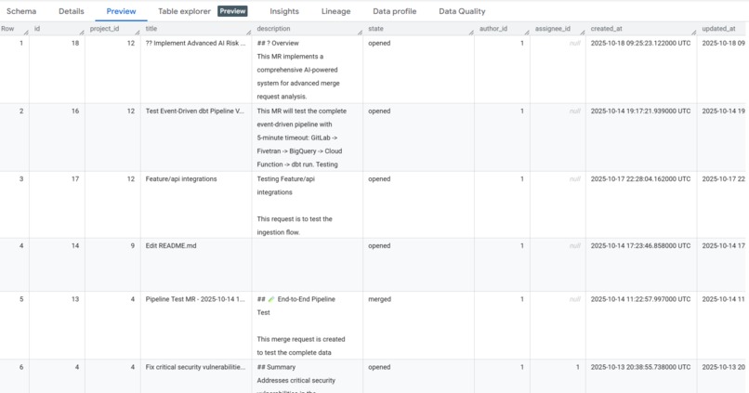Select title cell '?? Implement Advanced AI Risk ...'

point(195,43)
